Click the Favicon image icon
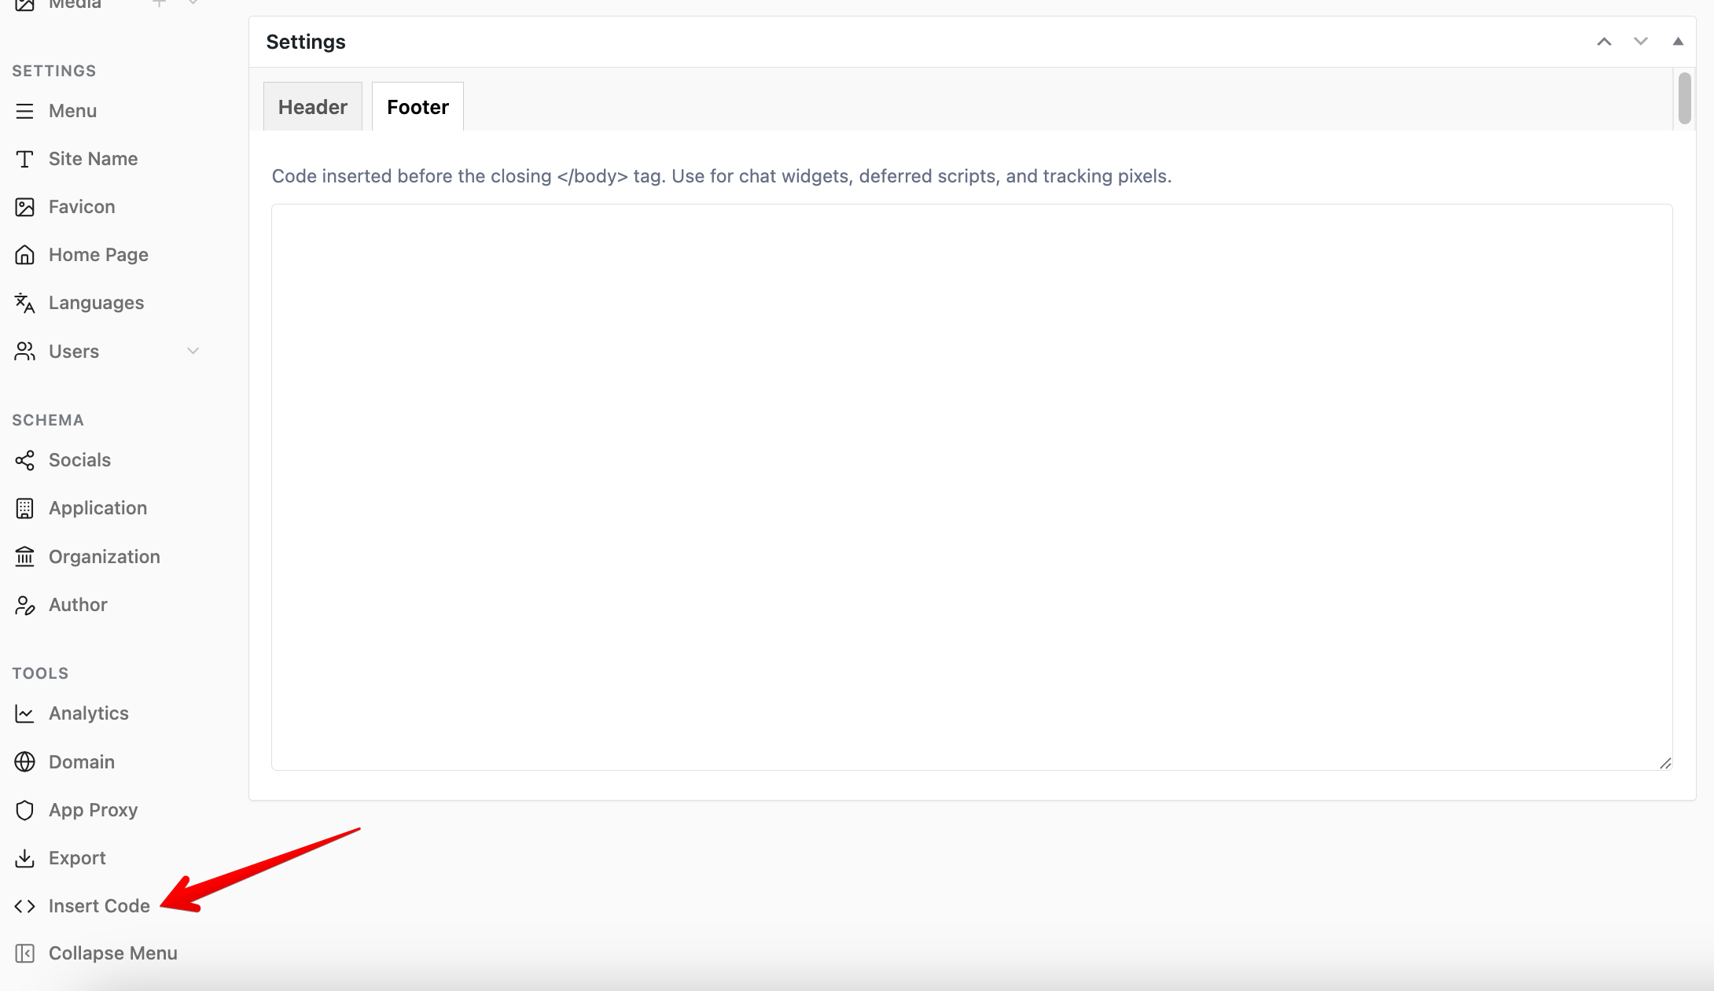The image size is (1714, 991). coord(24,207)
